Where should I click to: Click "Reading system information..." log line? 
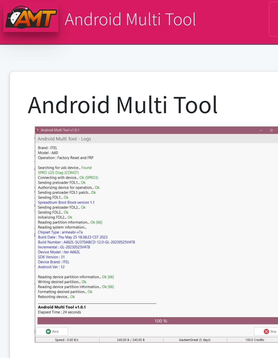62,227
